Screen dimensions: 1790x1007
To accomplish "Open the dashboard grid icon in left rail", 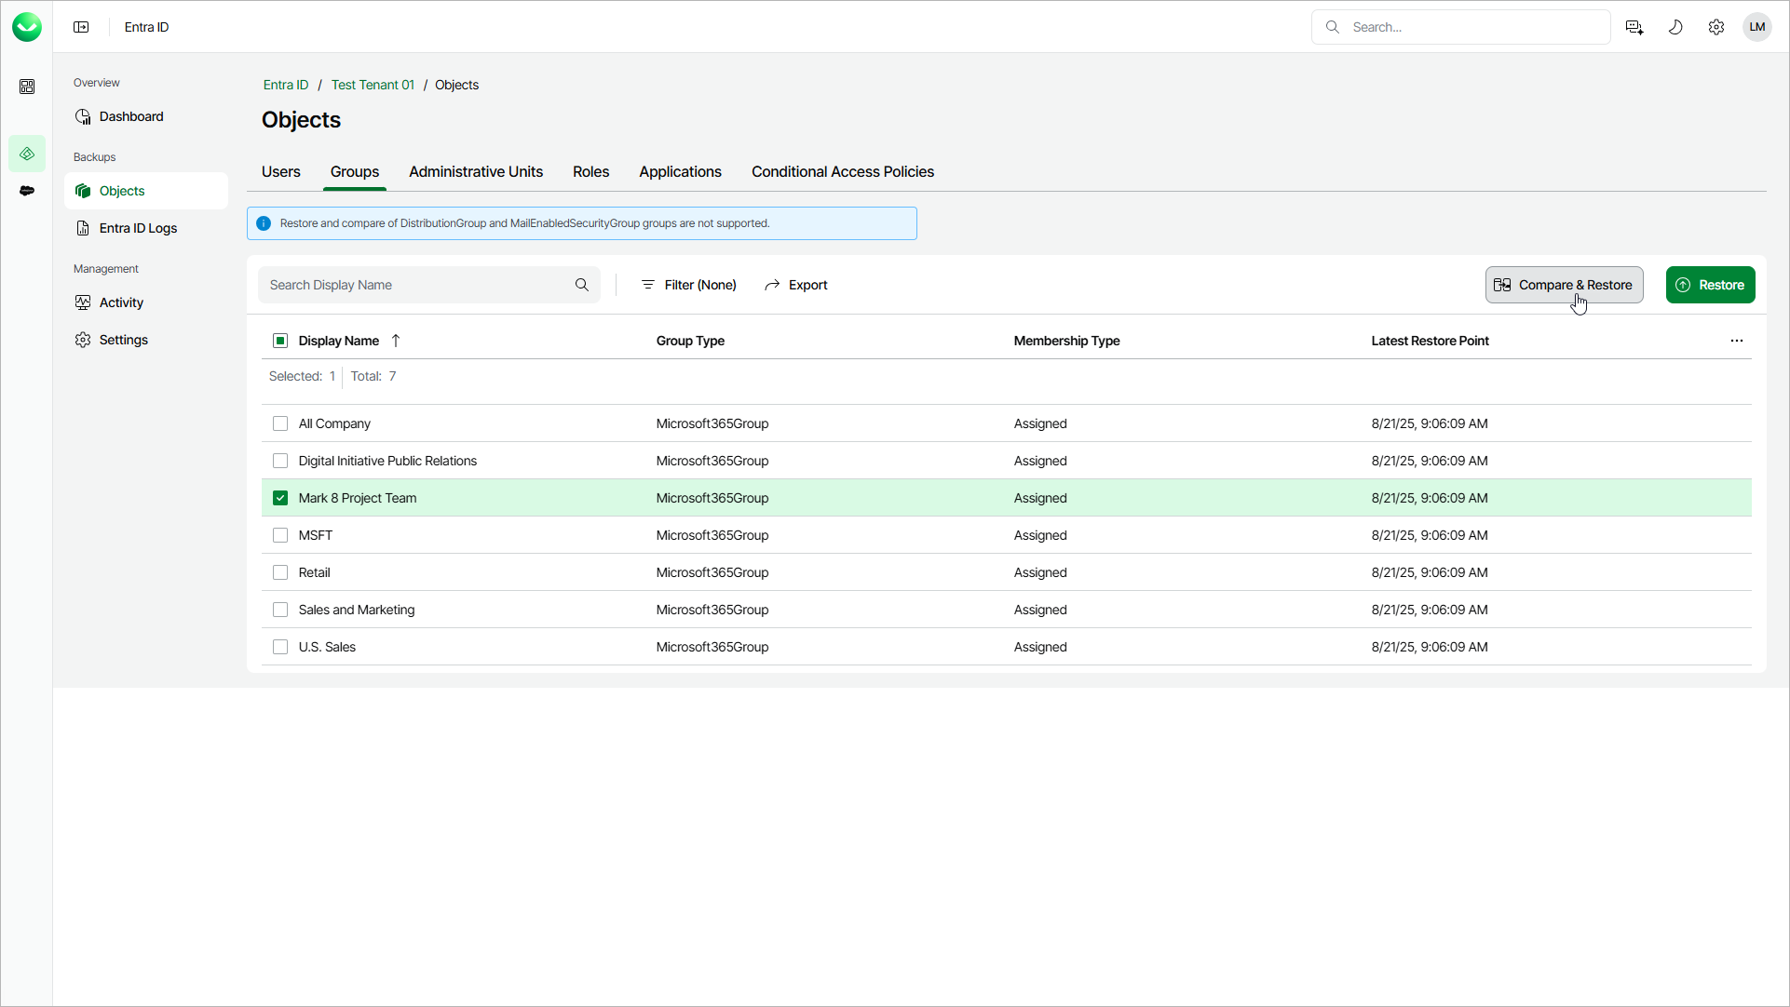I will 27,87.
